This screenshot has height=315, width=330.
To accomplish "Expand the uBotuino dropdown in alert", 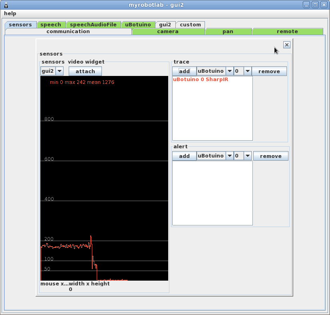I will tap(230, 156).
